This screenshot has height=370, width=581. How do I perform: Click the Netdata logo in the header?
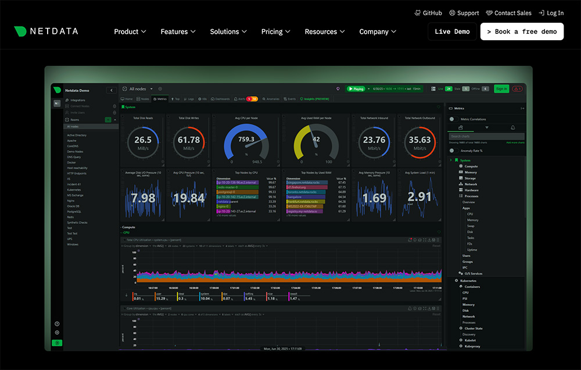[46, 31]
